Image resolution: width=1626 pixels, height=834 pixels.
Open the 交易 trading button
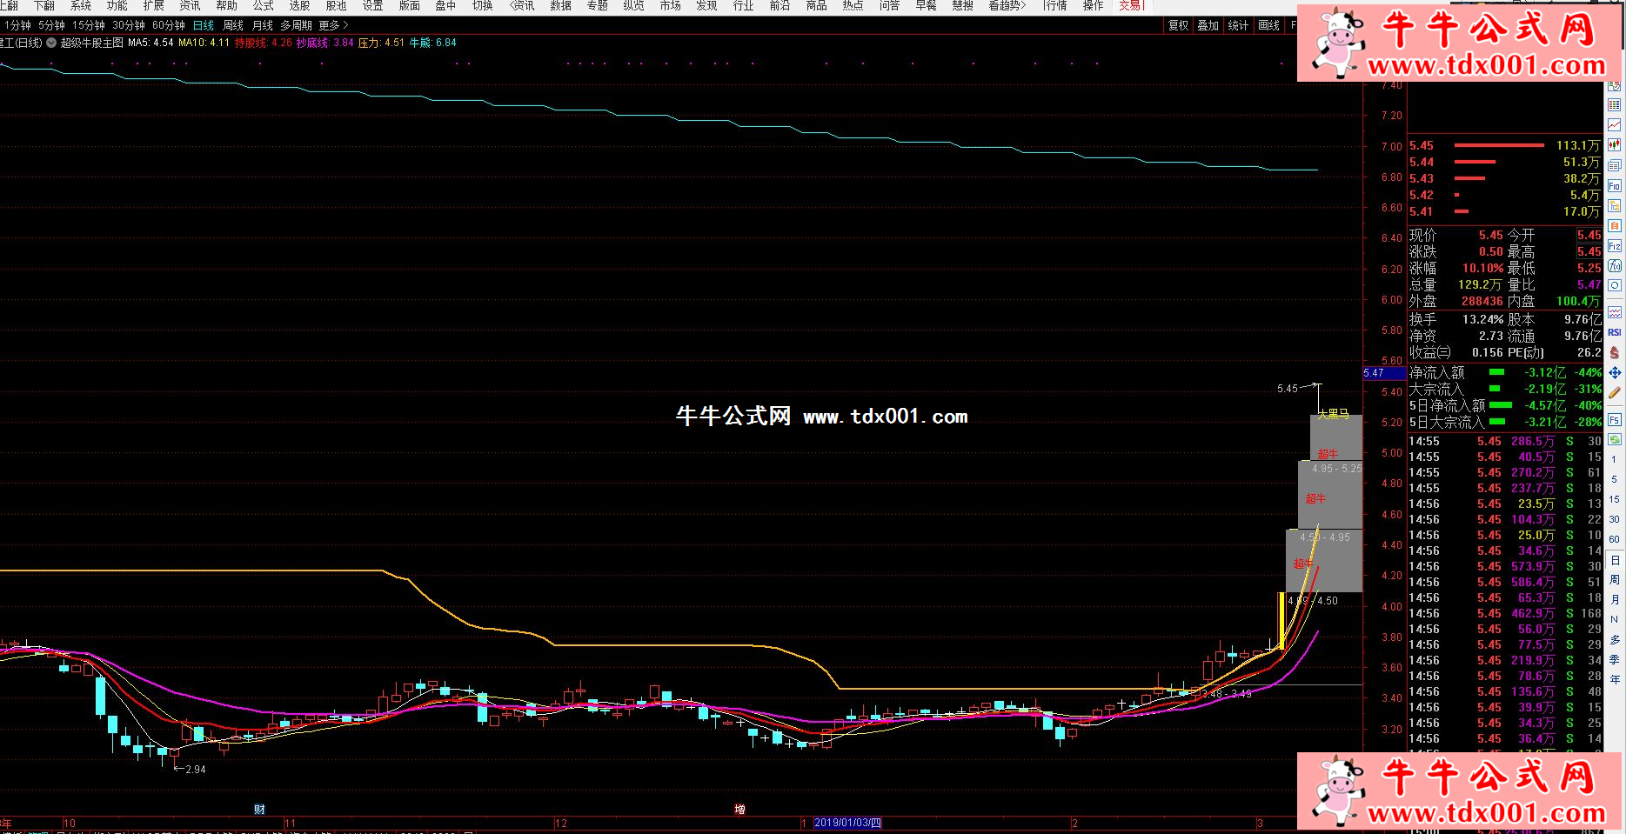1130,5
